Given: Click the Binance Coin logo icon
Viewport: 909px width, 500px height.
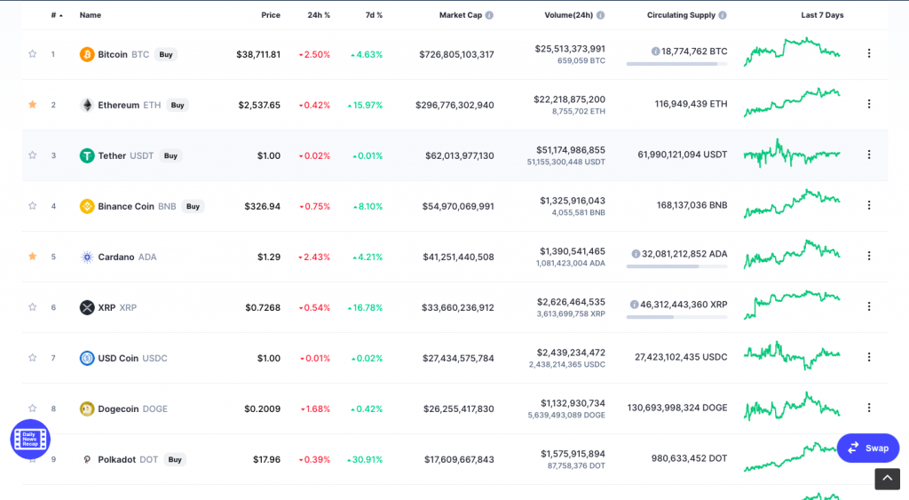Looking at the screenshot, I should (x=87, y=206).
